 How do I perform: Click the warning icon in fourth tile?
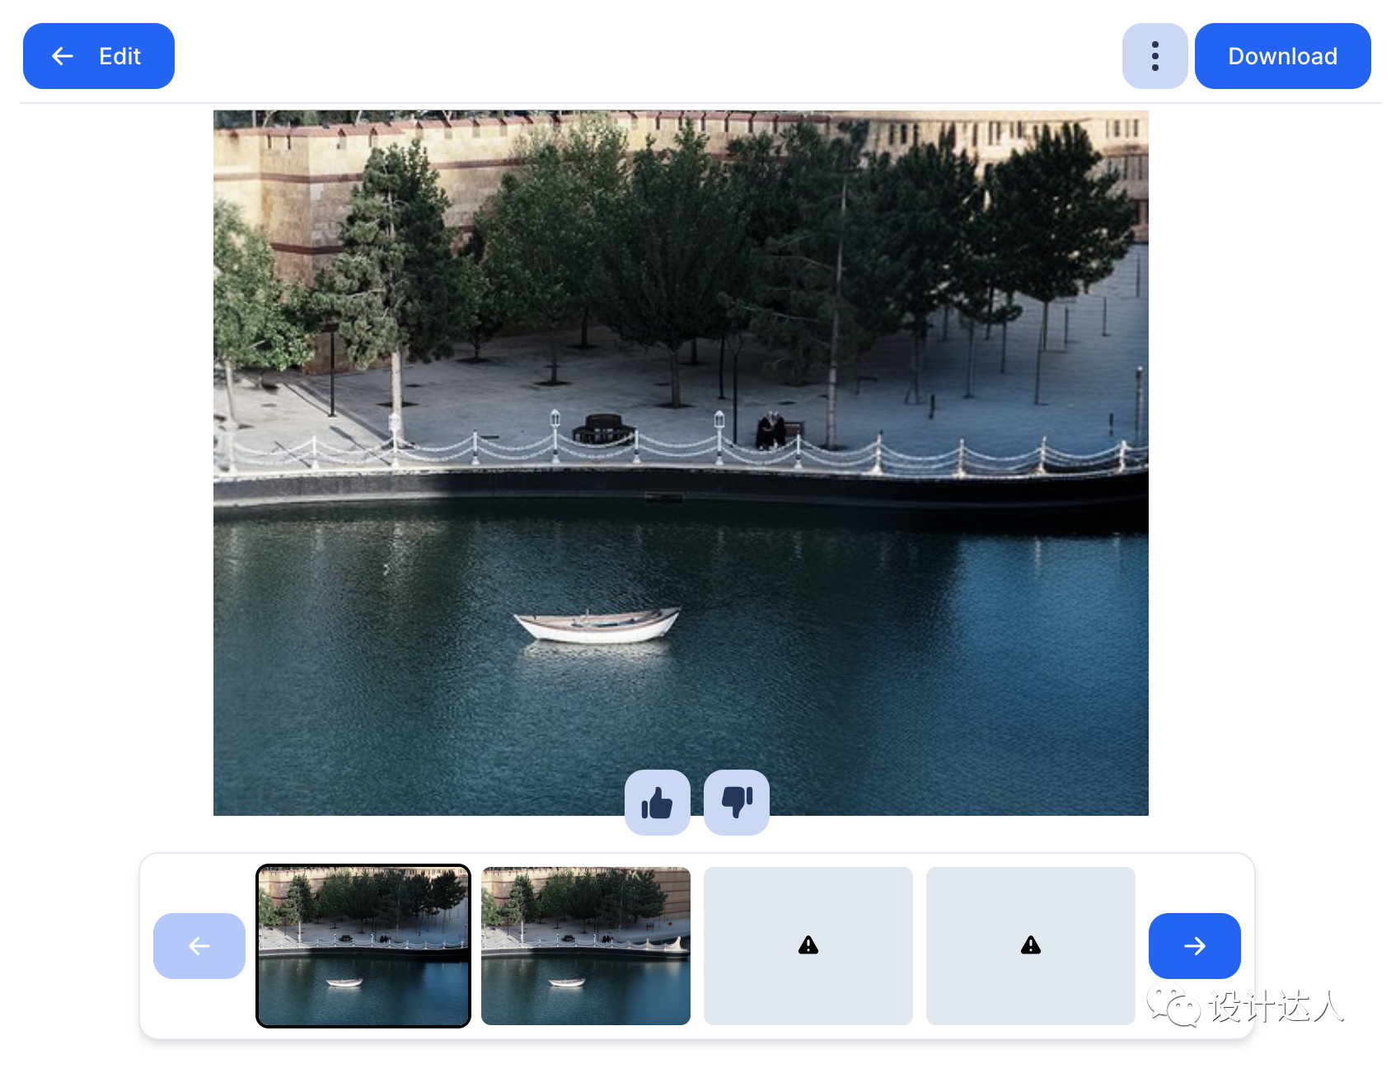[1031, 945]
